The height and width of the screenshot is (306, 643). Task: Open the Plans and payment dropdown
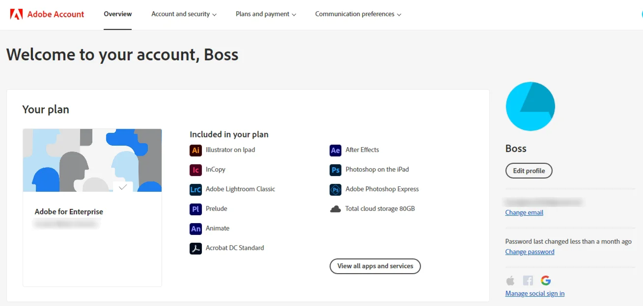click(266, 14)
